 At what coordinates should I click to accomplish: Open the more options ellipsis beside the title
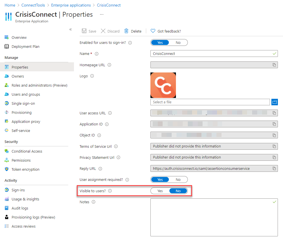102,14
